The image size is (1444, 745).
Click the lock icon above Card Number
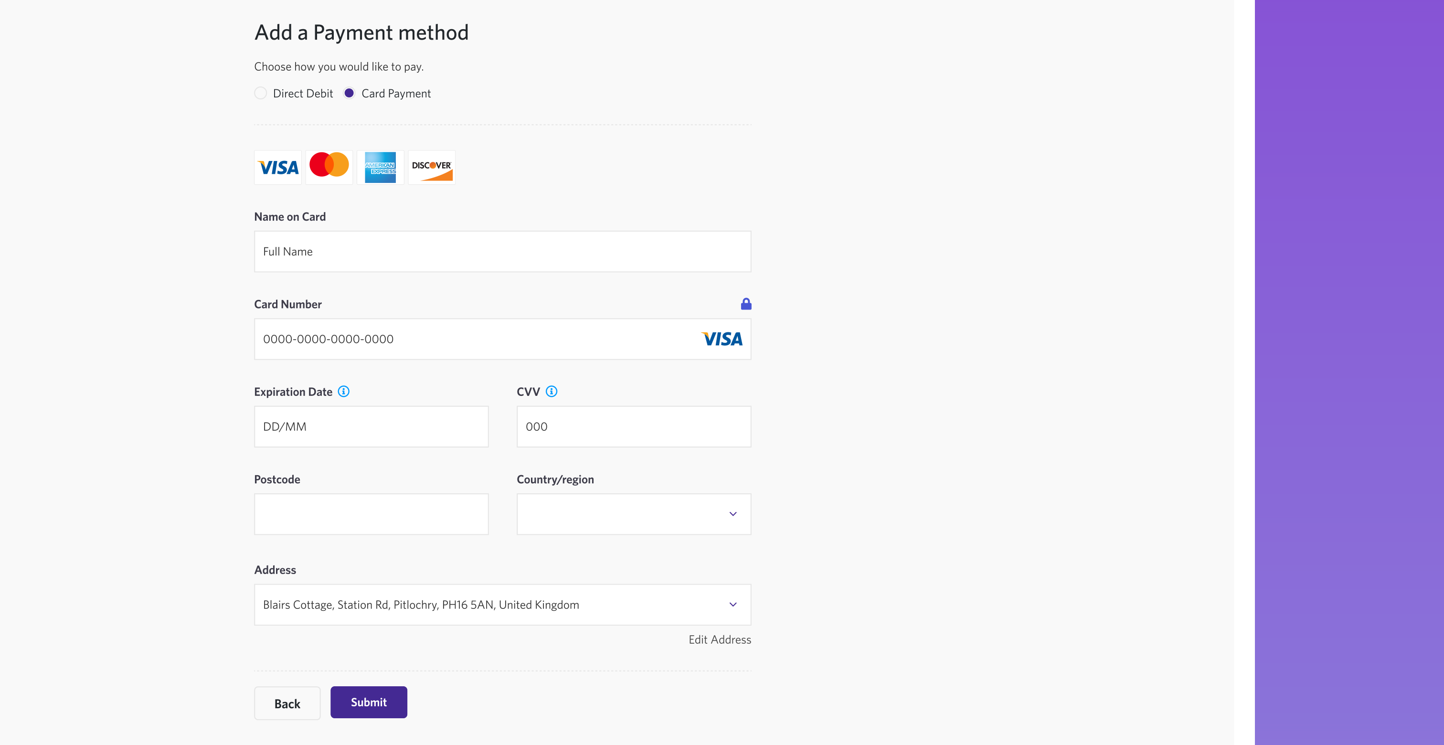[745, 304]
